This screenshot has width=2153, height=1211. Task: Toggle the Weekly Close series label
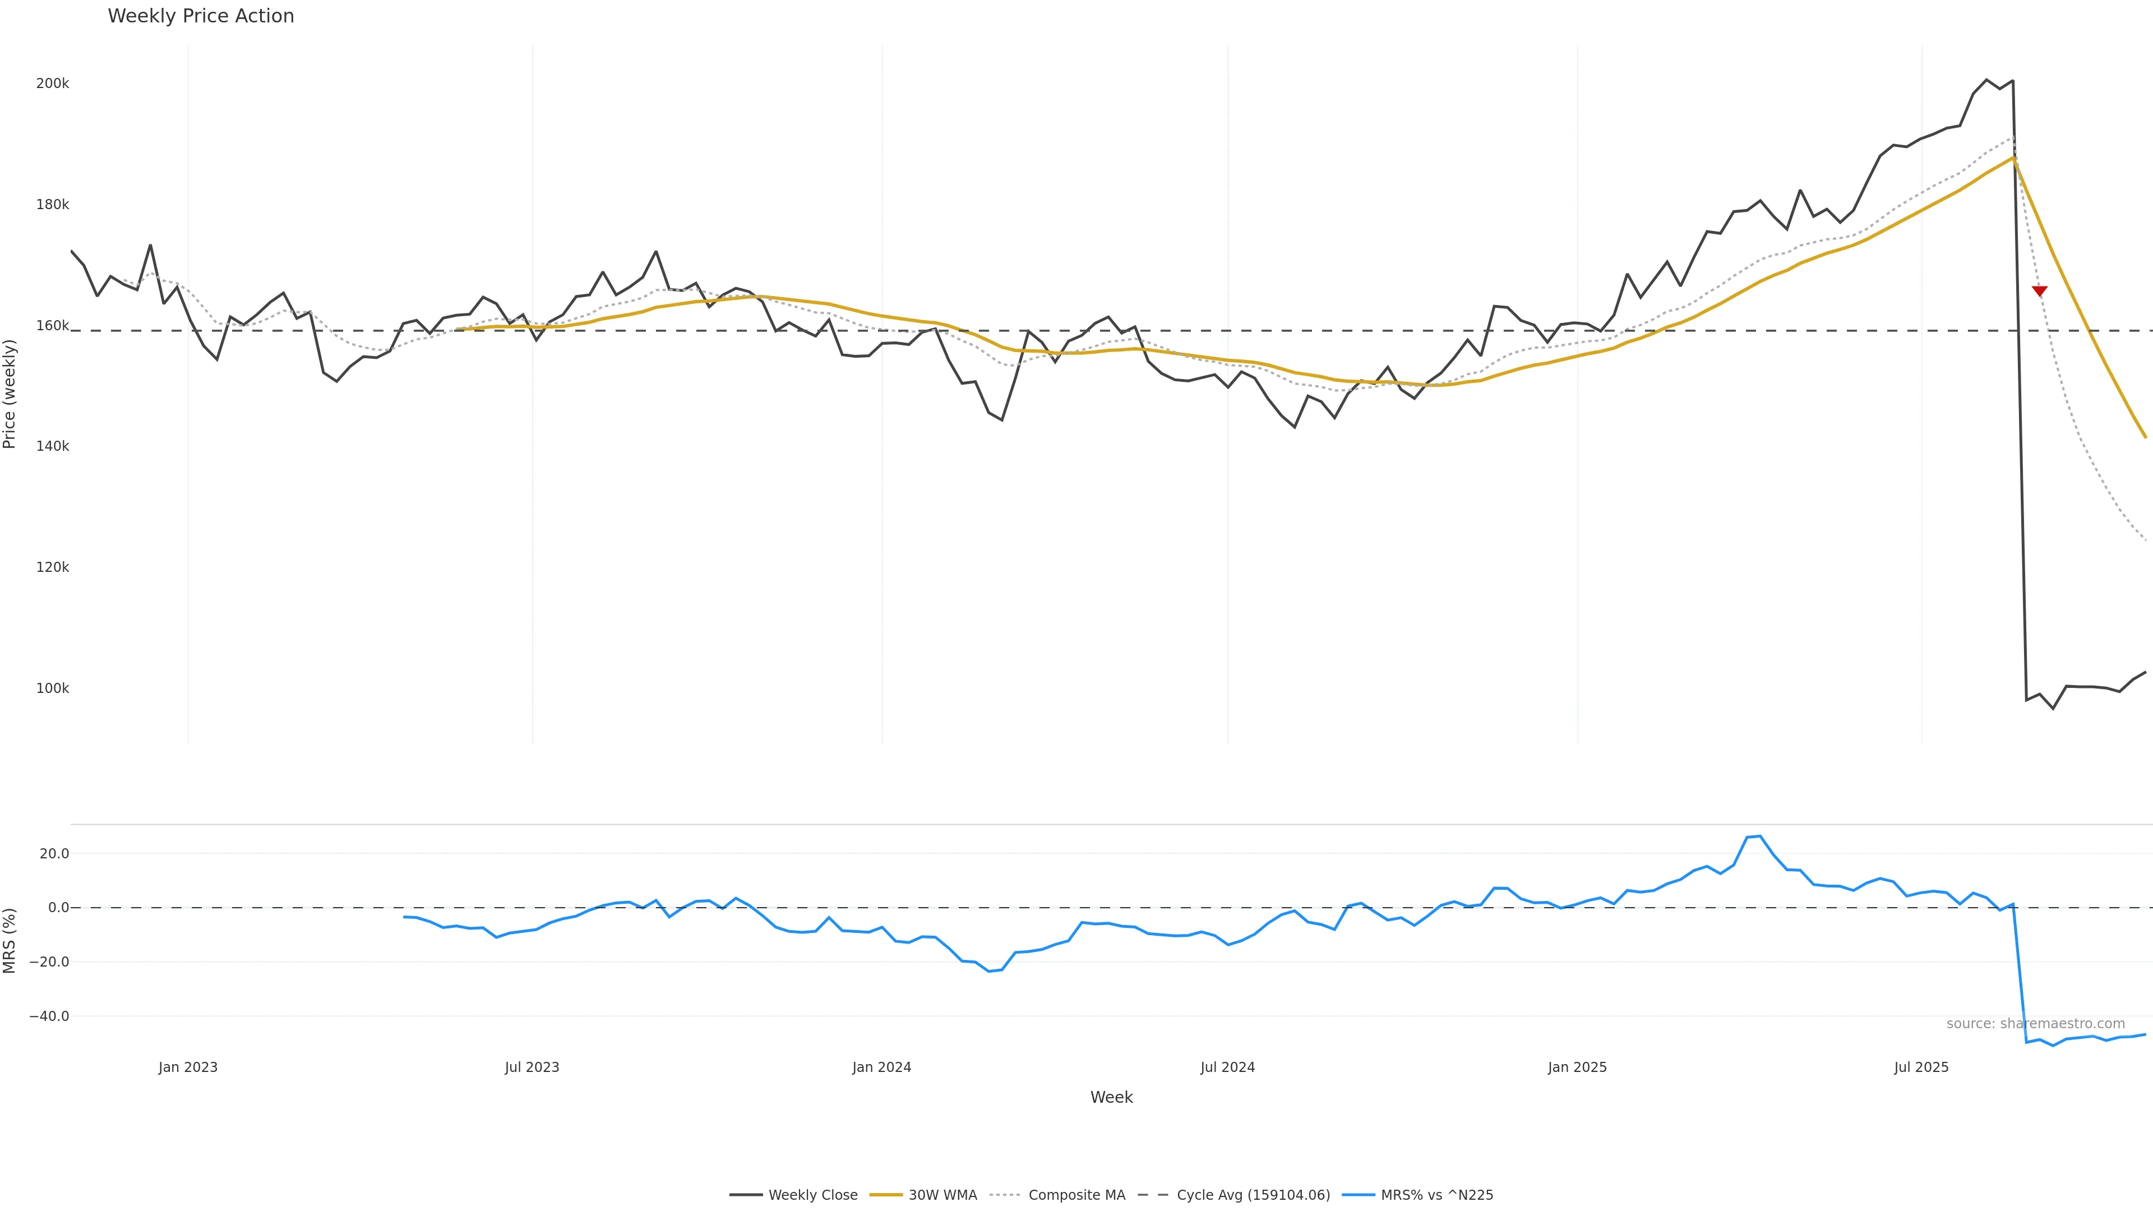(x=812, y=1195)
